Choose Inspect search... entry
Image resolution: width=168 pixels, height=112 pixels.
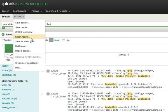pyautogui.click(x=29, y=51)
